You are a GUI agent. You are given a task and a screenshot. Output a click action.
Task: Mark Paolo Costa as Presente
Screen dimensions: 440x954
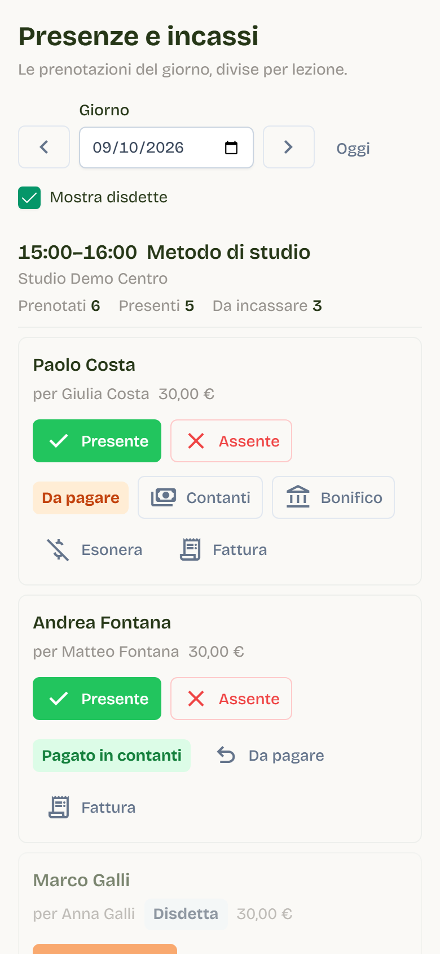(x=97, y=441)
